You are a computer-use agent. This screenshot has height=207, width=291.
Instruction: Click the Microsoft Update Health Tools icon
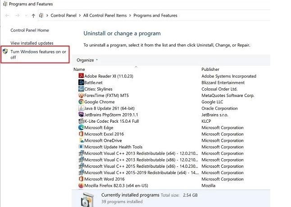(x=81, y=147)
